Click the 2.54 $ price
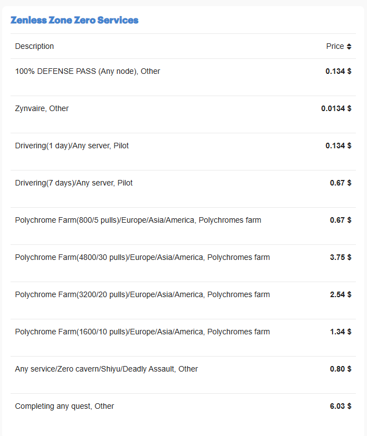 [340, 295]
